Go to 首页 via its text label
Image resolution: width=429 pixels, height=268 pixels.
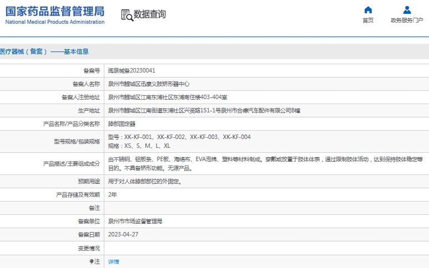(368, 20)
